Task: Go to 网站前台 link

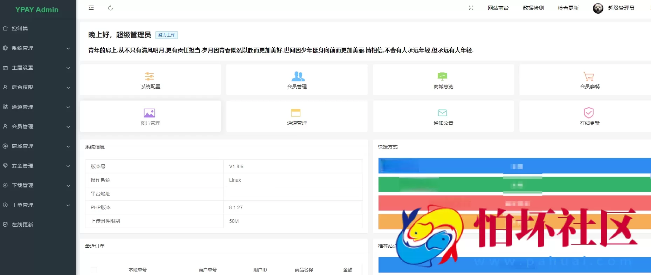Action: [x=498, y=8]
